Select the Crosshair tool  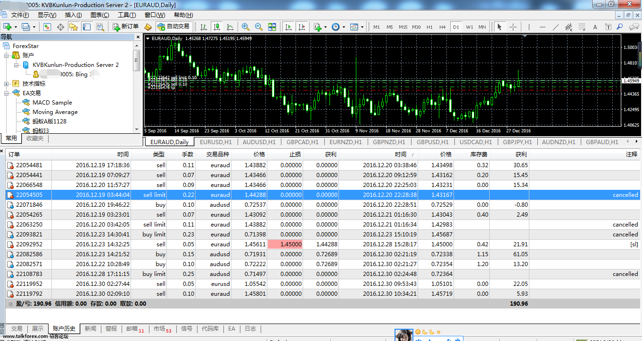[x=513, y=27]
